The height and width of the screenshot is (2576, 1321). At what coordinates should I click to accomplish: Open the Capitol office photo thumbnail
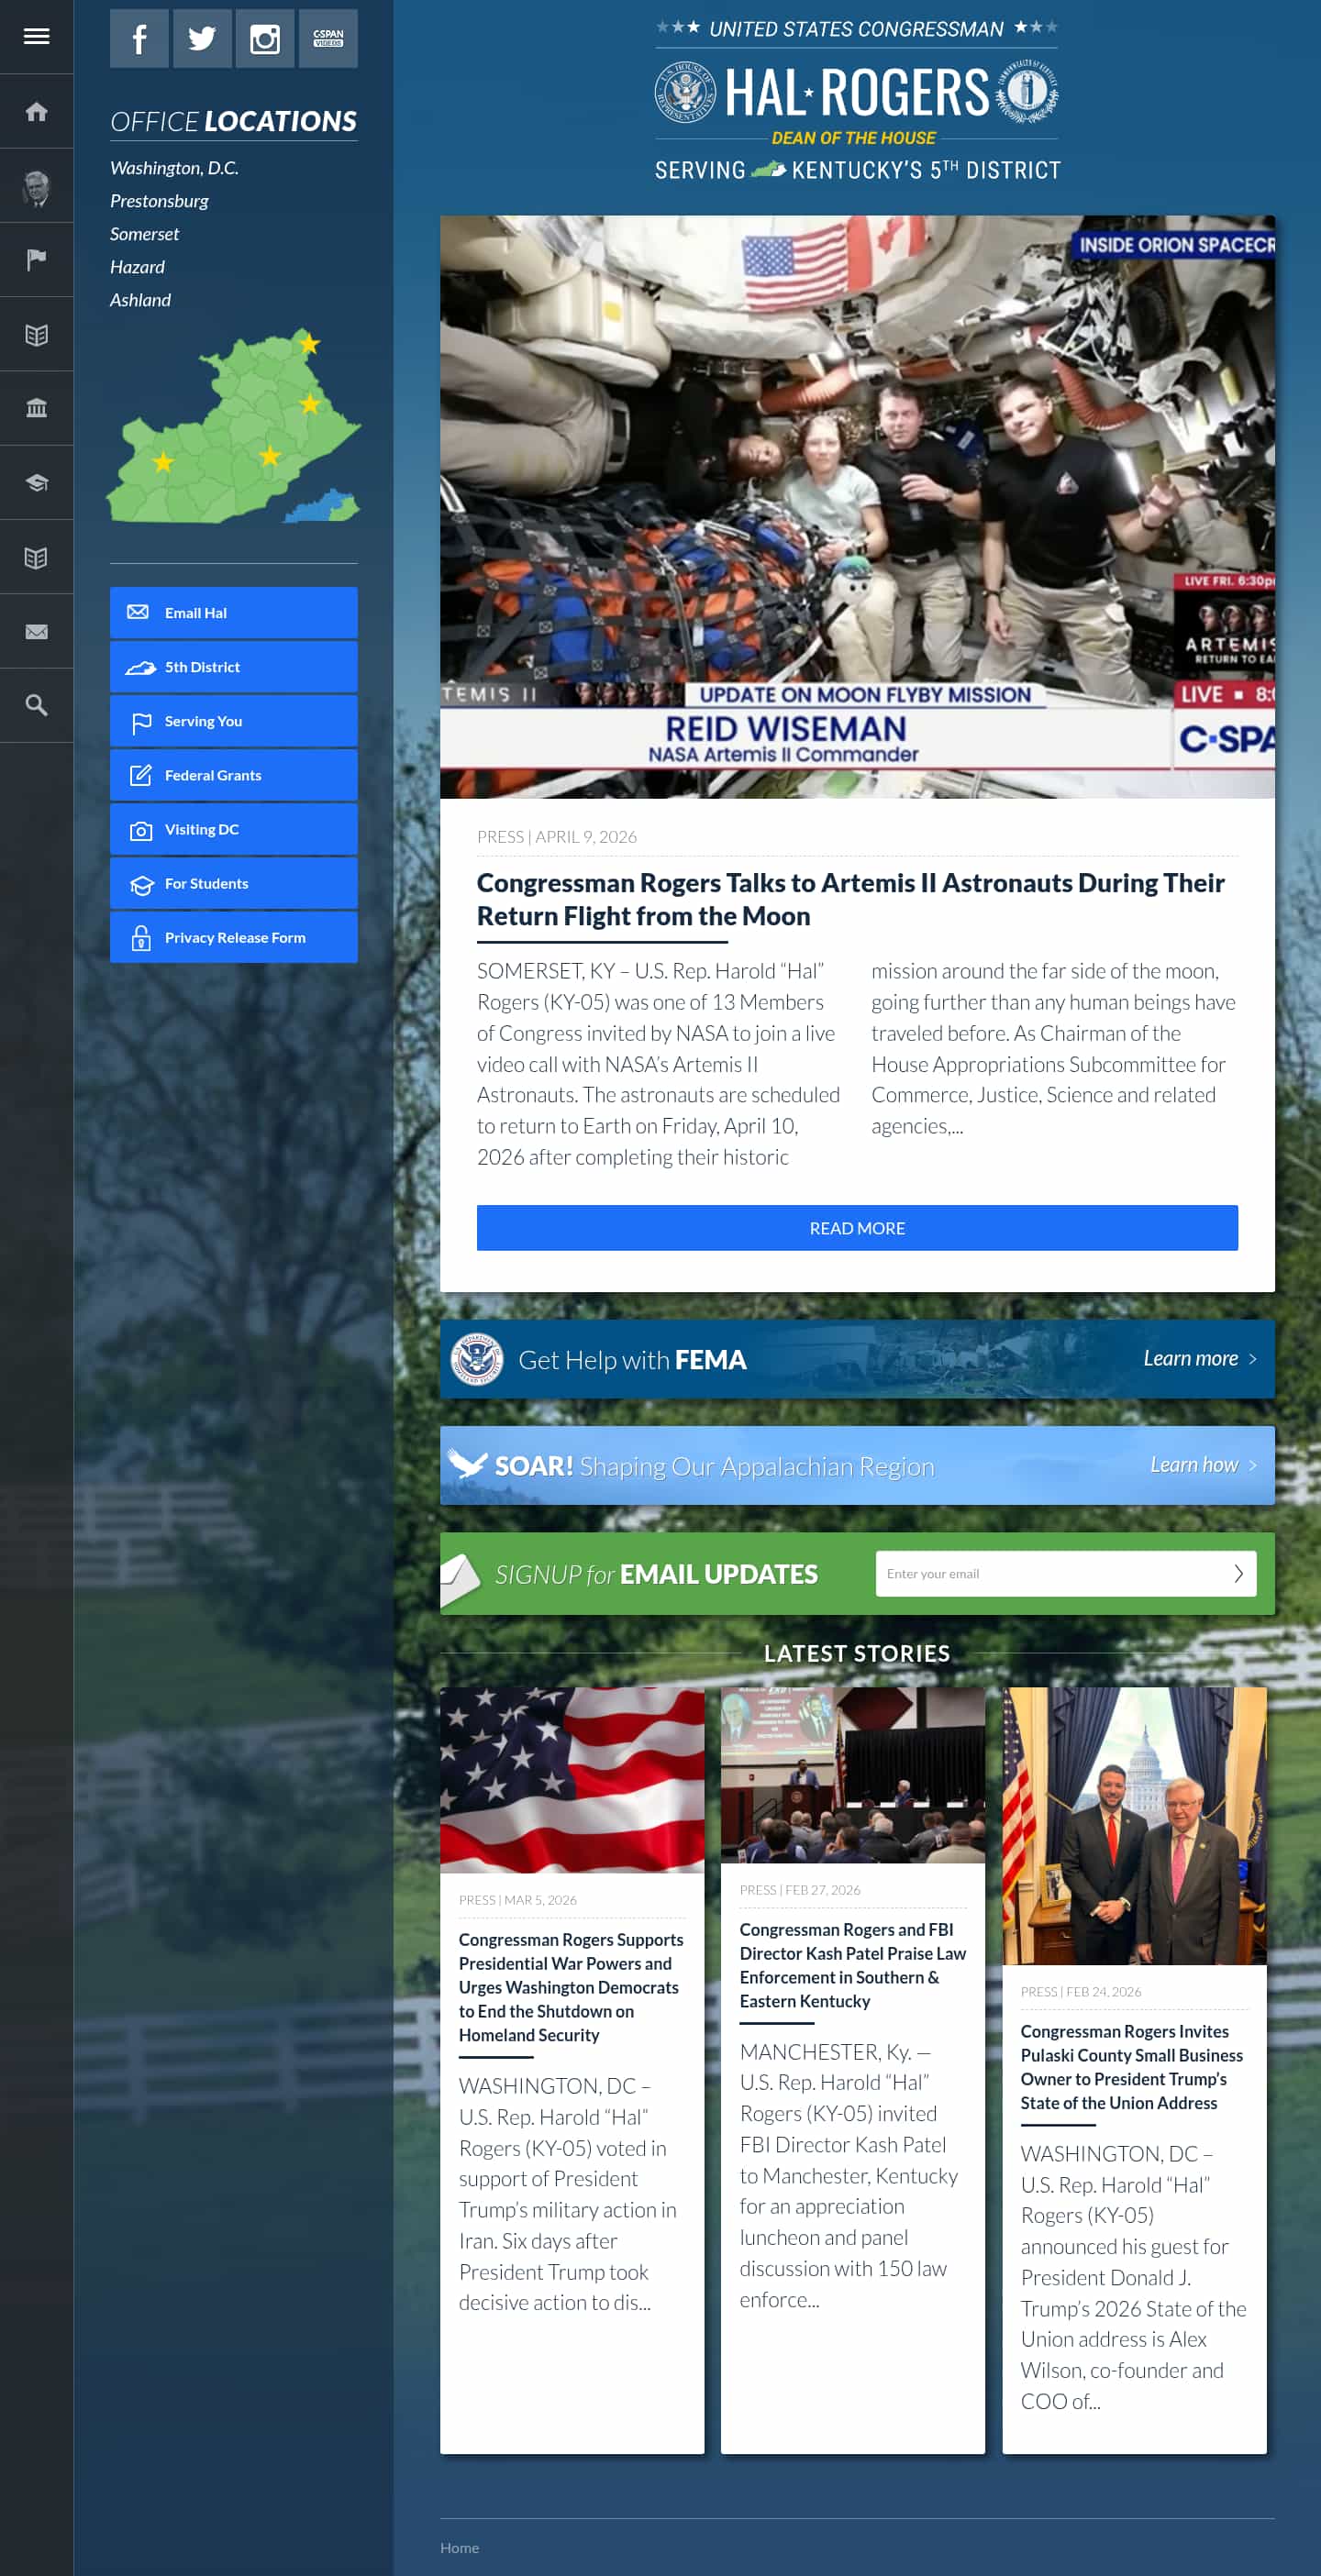click(1134, 1826)
